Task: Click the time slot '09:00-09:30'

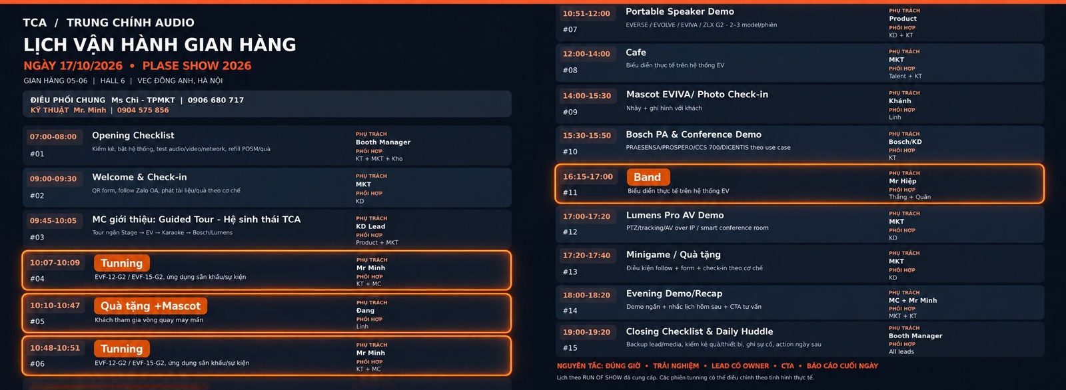Action: click(53, 178)
